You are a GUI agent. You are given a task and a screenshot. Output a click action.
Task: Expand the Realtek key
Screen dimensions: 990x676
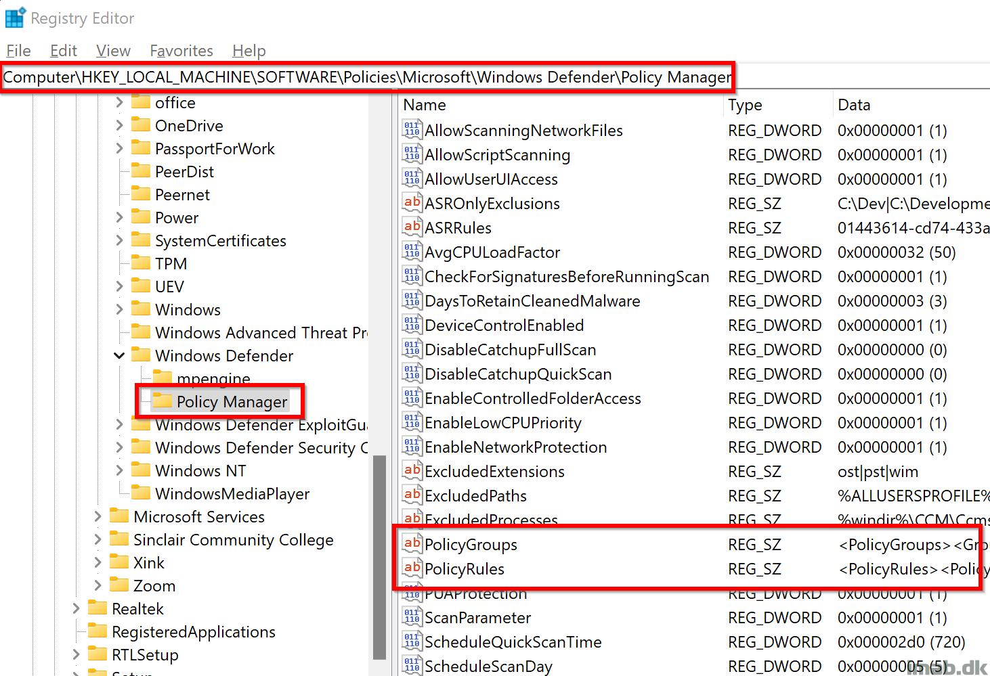pos(76,608)
